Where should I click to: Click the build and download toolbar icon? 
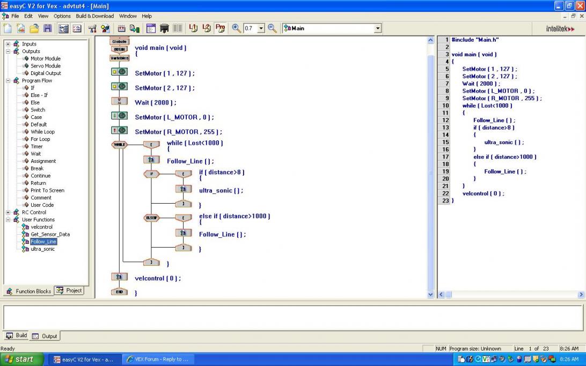coord(135,28)
